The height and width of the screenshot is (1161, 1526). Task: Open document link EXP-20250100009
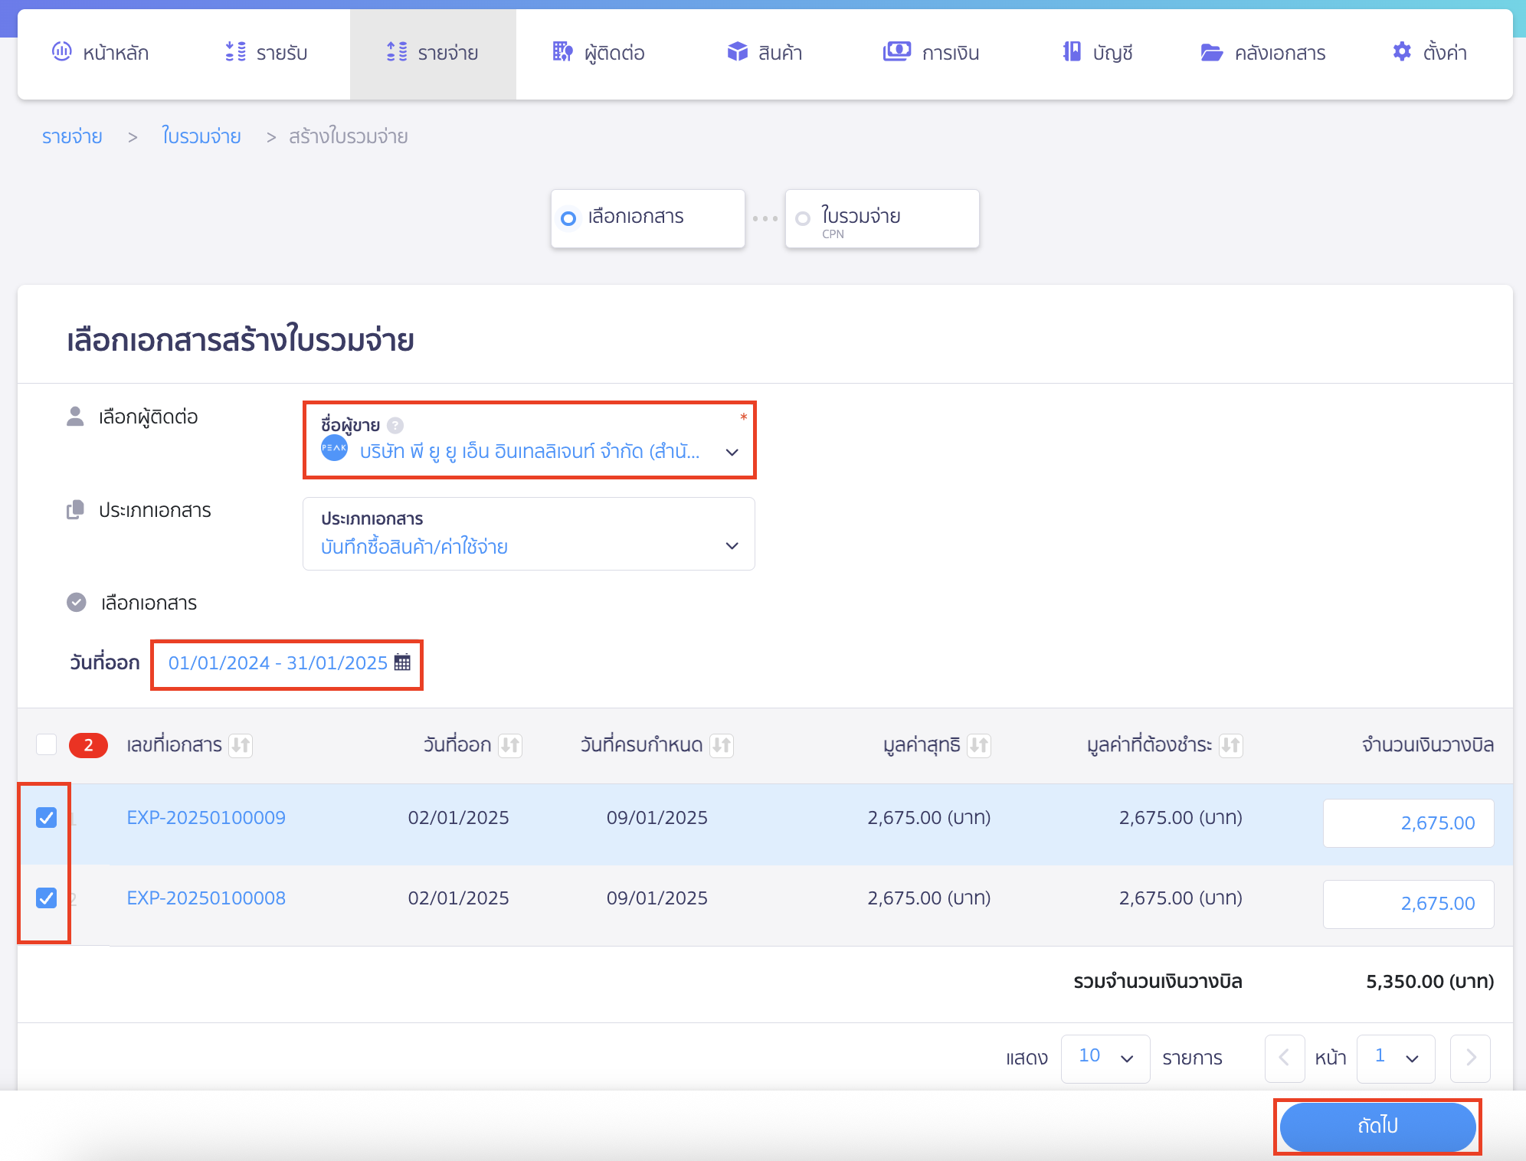point(206,817)
